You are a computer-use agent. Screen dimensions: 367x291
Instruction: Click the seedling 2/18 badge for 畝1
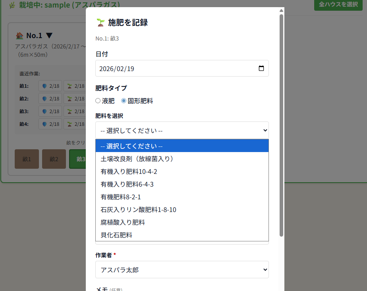pyautogui.click(x=75, y=86)
